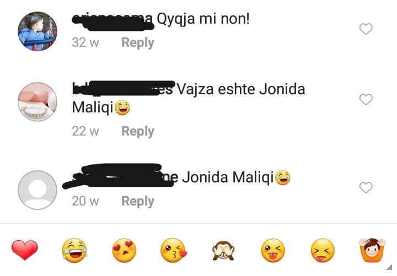Insert the red heart emoji

point(25,250)
